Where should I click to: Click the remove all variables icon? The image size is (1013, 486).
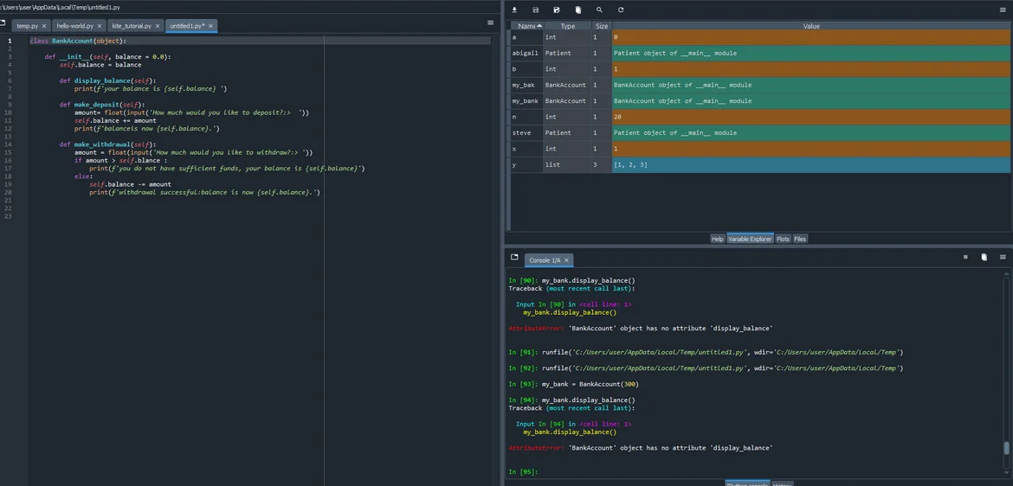[578, 10]
